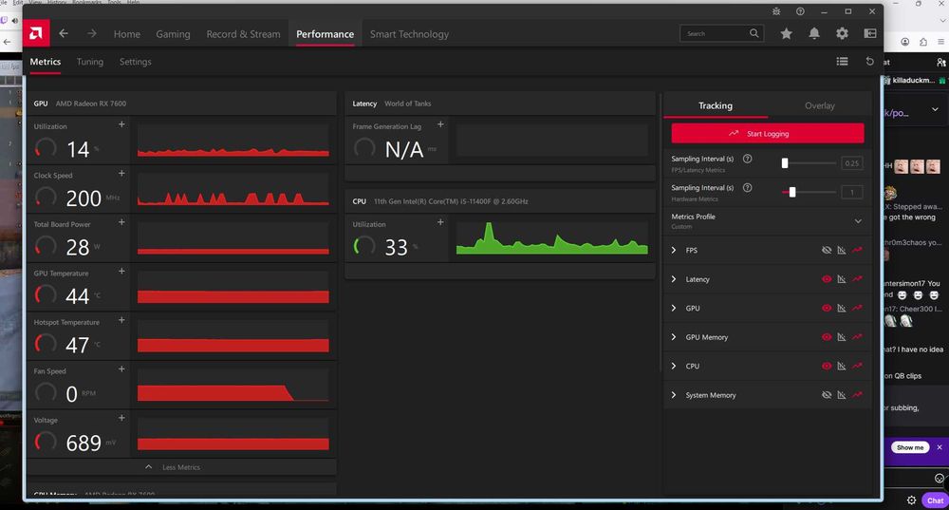This screenshot has height=510, width=949.
Task: Click the back navigation arrow
Action: pyautogui.click(x=64, y=34)
